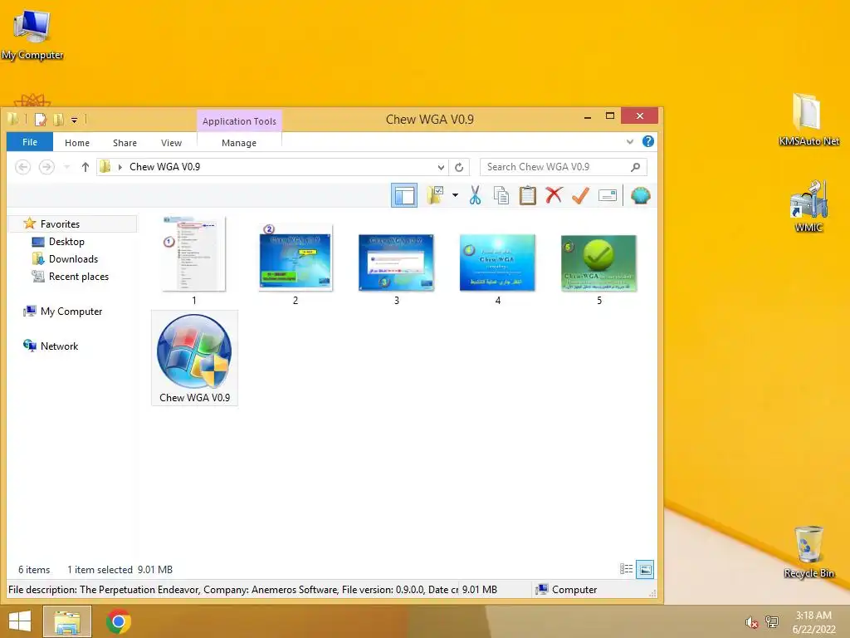Click the address bar Chew WGA V0.9 text
This screenshot has height=638, width=850.
coord(165,167)
